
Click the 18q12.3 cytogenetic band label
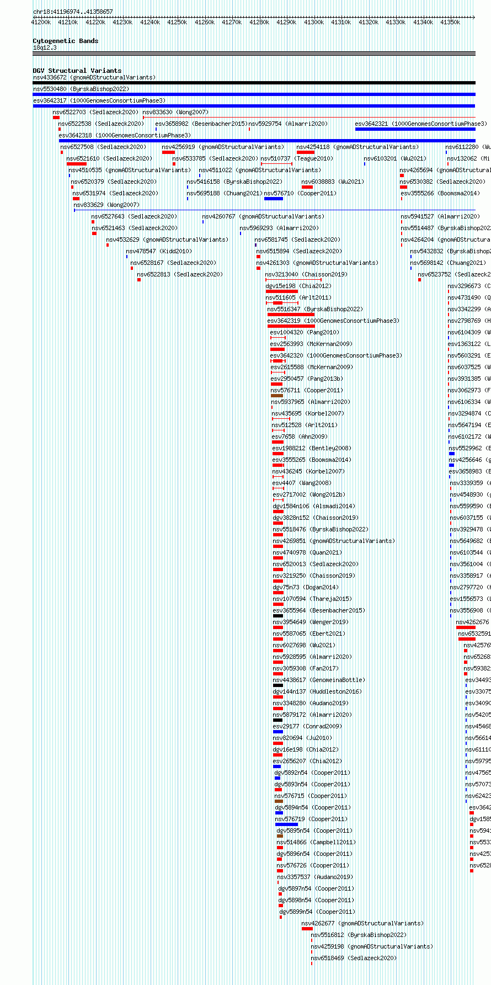coord(45,47)
